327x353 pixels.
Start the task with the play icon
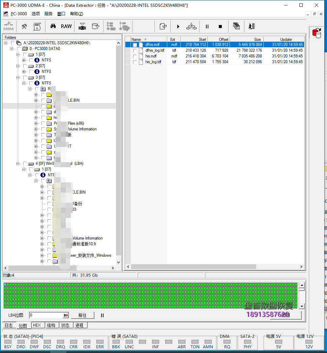pyautogui.click(x=178, y=27)
